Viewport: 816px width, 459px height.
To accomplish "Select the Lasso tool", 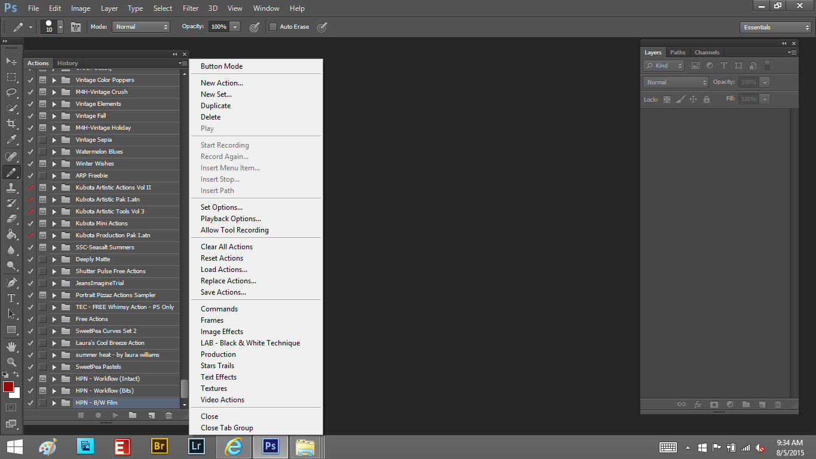I will tap(11, 93).
